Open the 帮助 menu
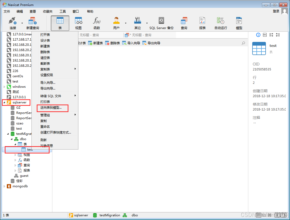The image size is (290, 220). click(x=90, y=12)
